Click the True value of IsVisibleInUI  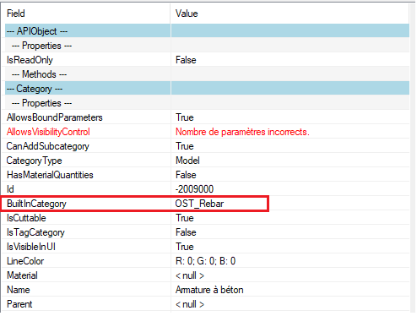point(185,247)
